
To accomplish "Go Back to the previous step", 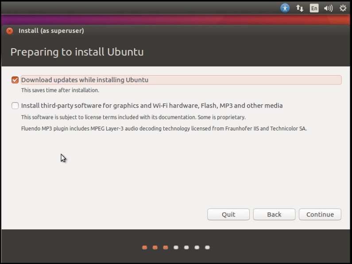I will pyautogui.click(x=274, y=214).
